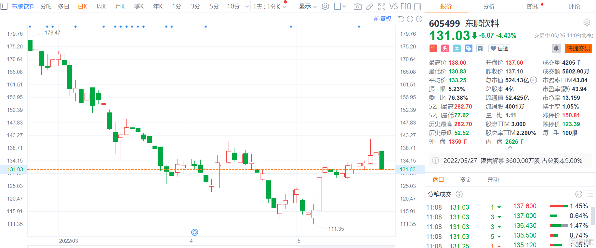Screen dimensions: 596x248
Task: Open VS stock comparison
Action: (x=394, y=7)
